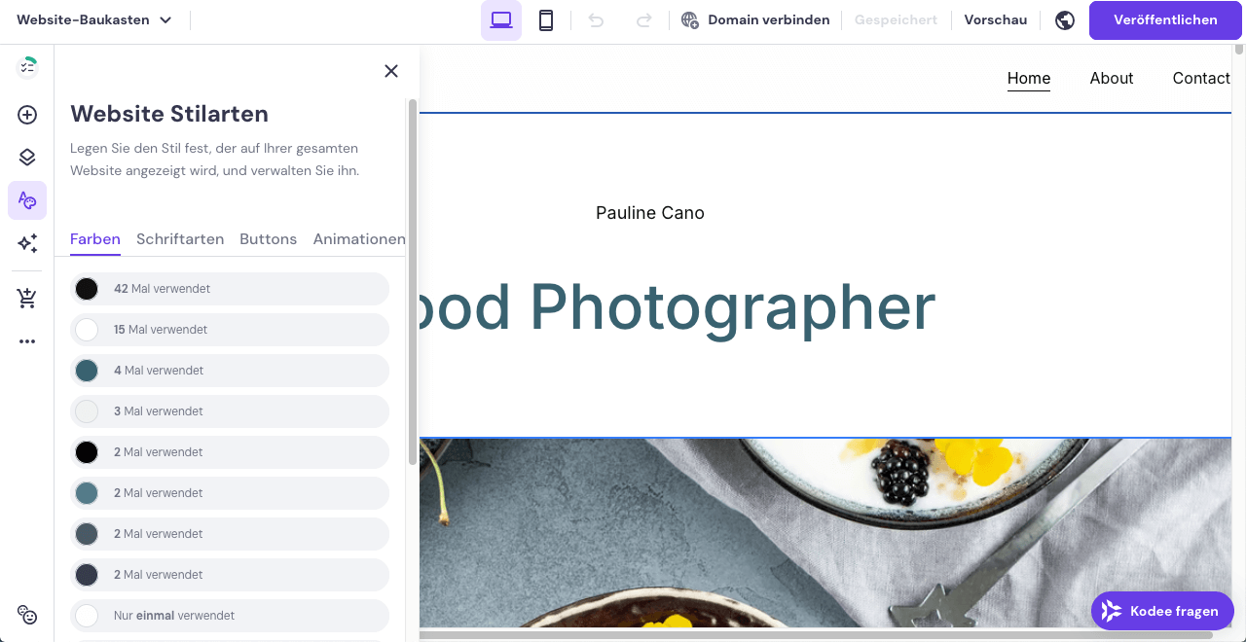Image resolution: width=1246 pixels, height=642 pixels.
Task: Click the food photo image section
Action: pyautogui.click(x=825, y=533)
